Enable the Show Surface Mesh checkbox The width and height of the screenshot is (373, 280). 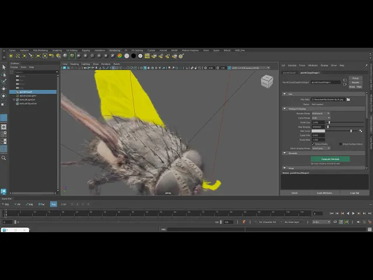[340, 144]
